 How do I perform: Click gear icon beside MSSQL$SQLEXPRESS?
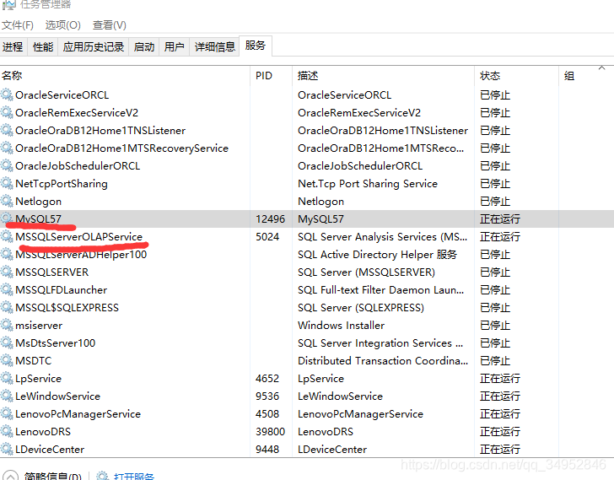(7, 307)
